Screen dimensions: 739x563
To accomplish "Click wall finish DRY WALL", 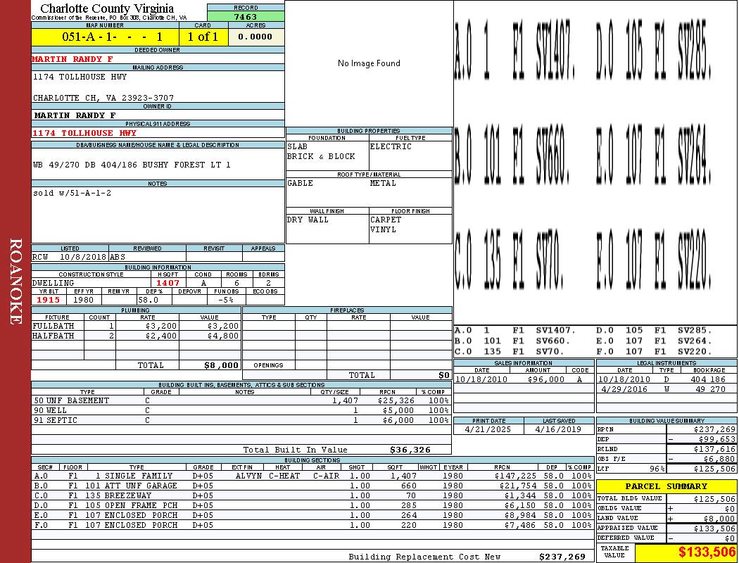I will [x=308, y=220].
